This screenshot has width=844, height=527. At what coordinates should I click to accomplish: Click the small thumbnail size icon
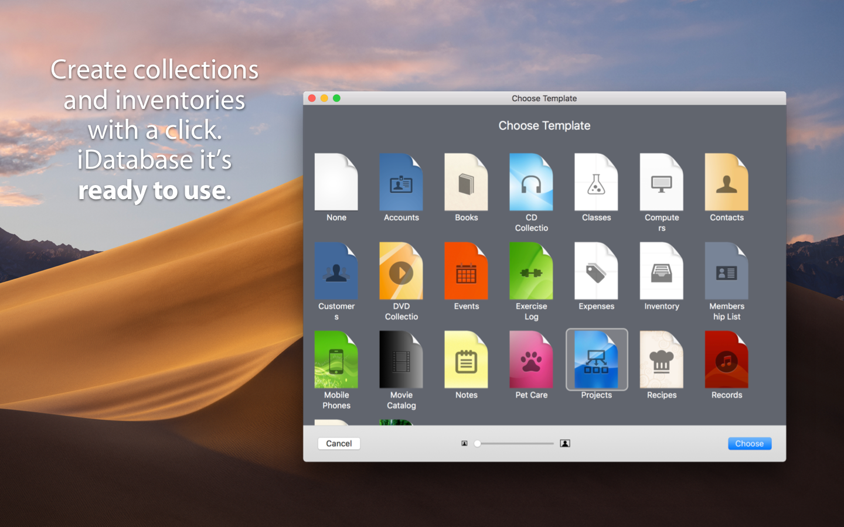(x=464, y=444)
